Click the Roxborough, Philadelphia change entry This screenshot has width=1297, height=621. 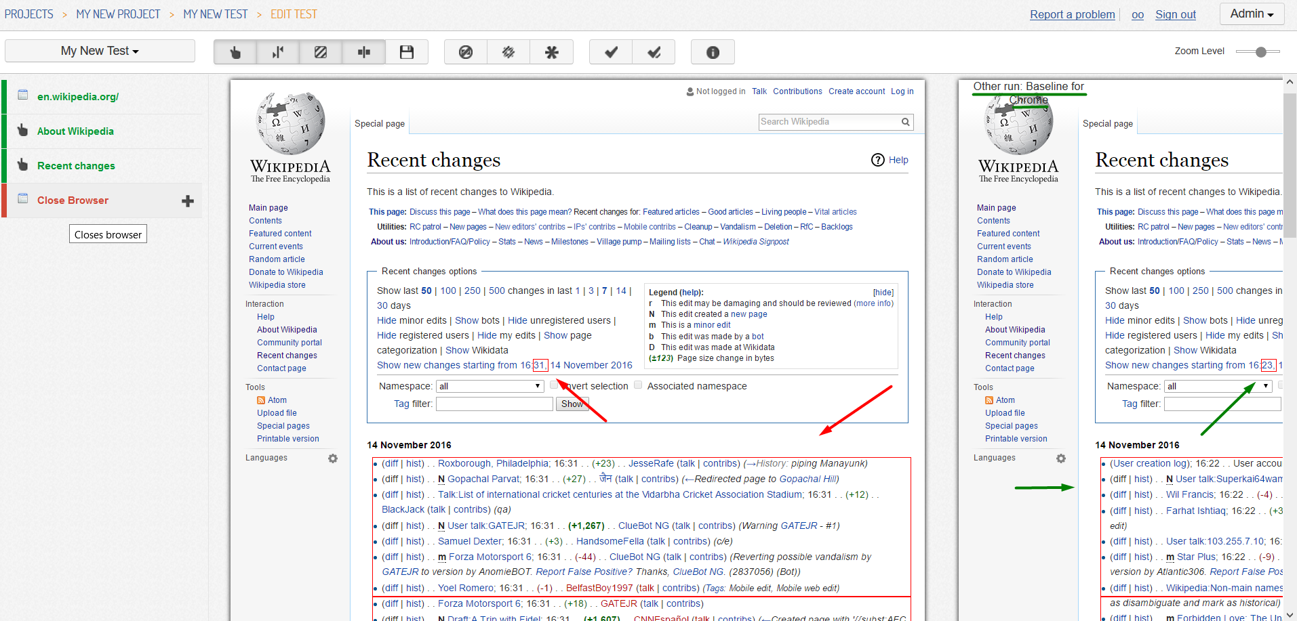(x=493, y=463)
